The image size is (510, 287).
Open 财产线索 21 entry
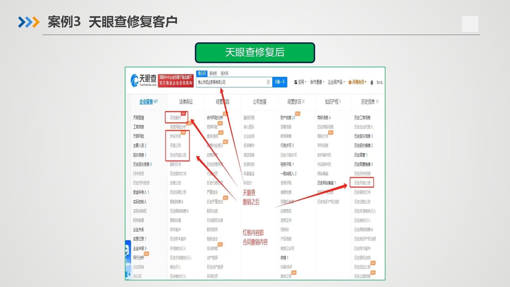coord(288,118)
